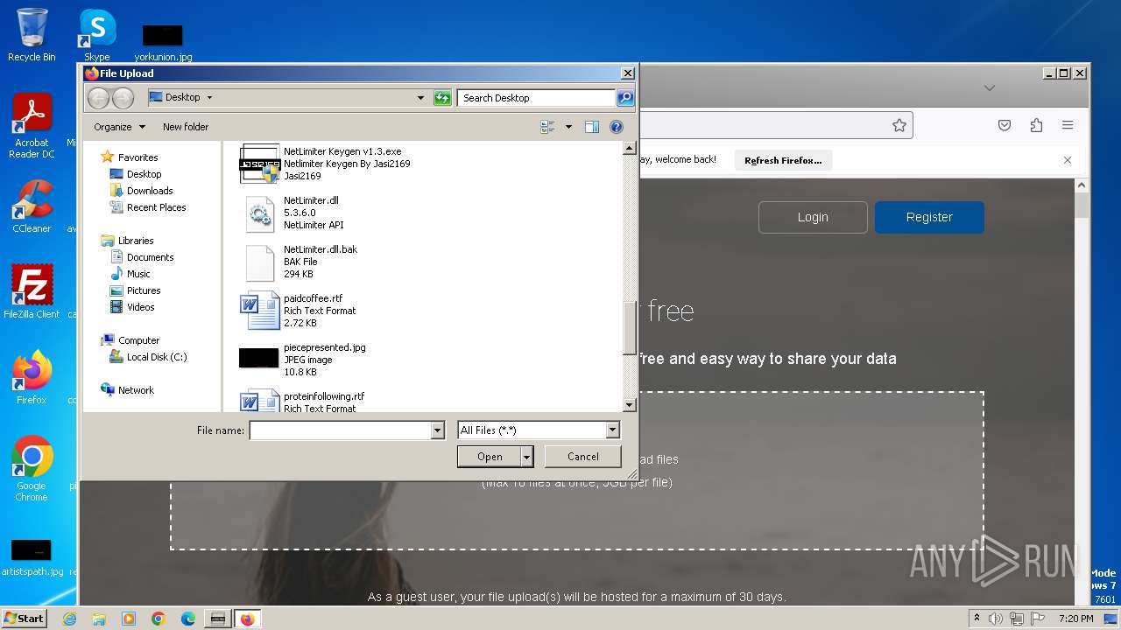This screenshot has height=630, width=1121.
Task: Open FileZilla Client desktop icon
Action: [x=32, y=292]
